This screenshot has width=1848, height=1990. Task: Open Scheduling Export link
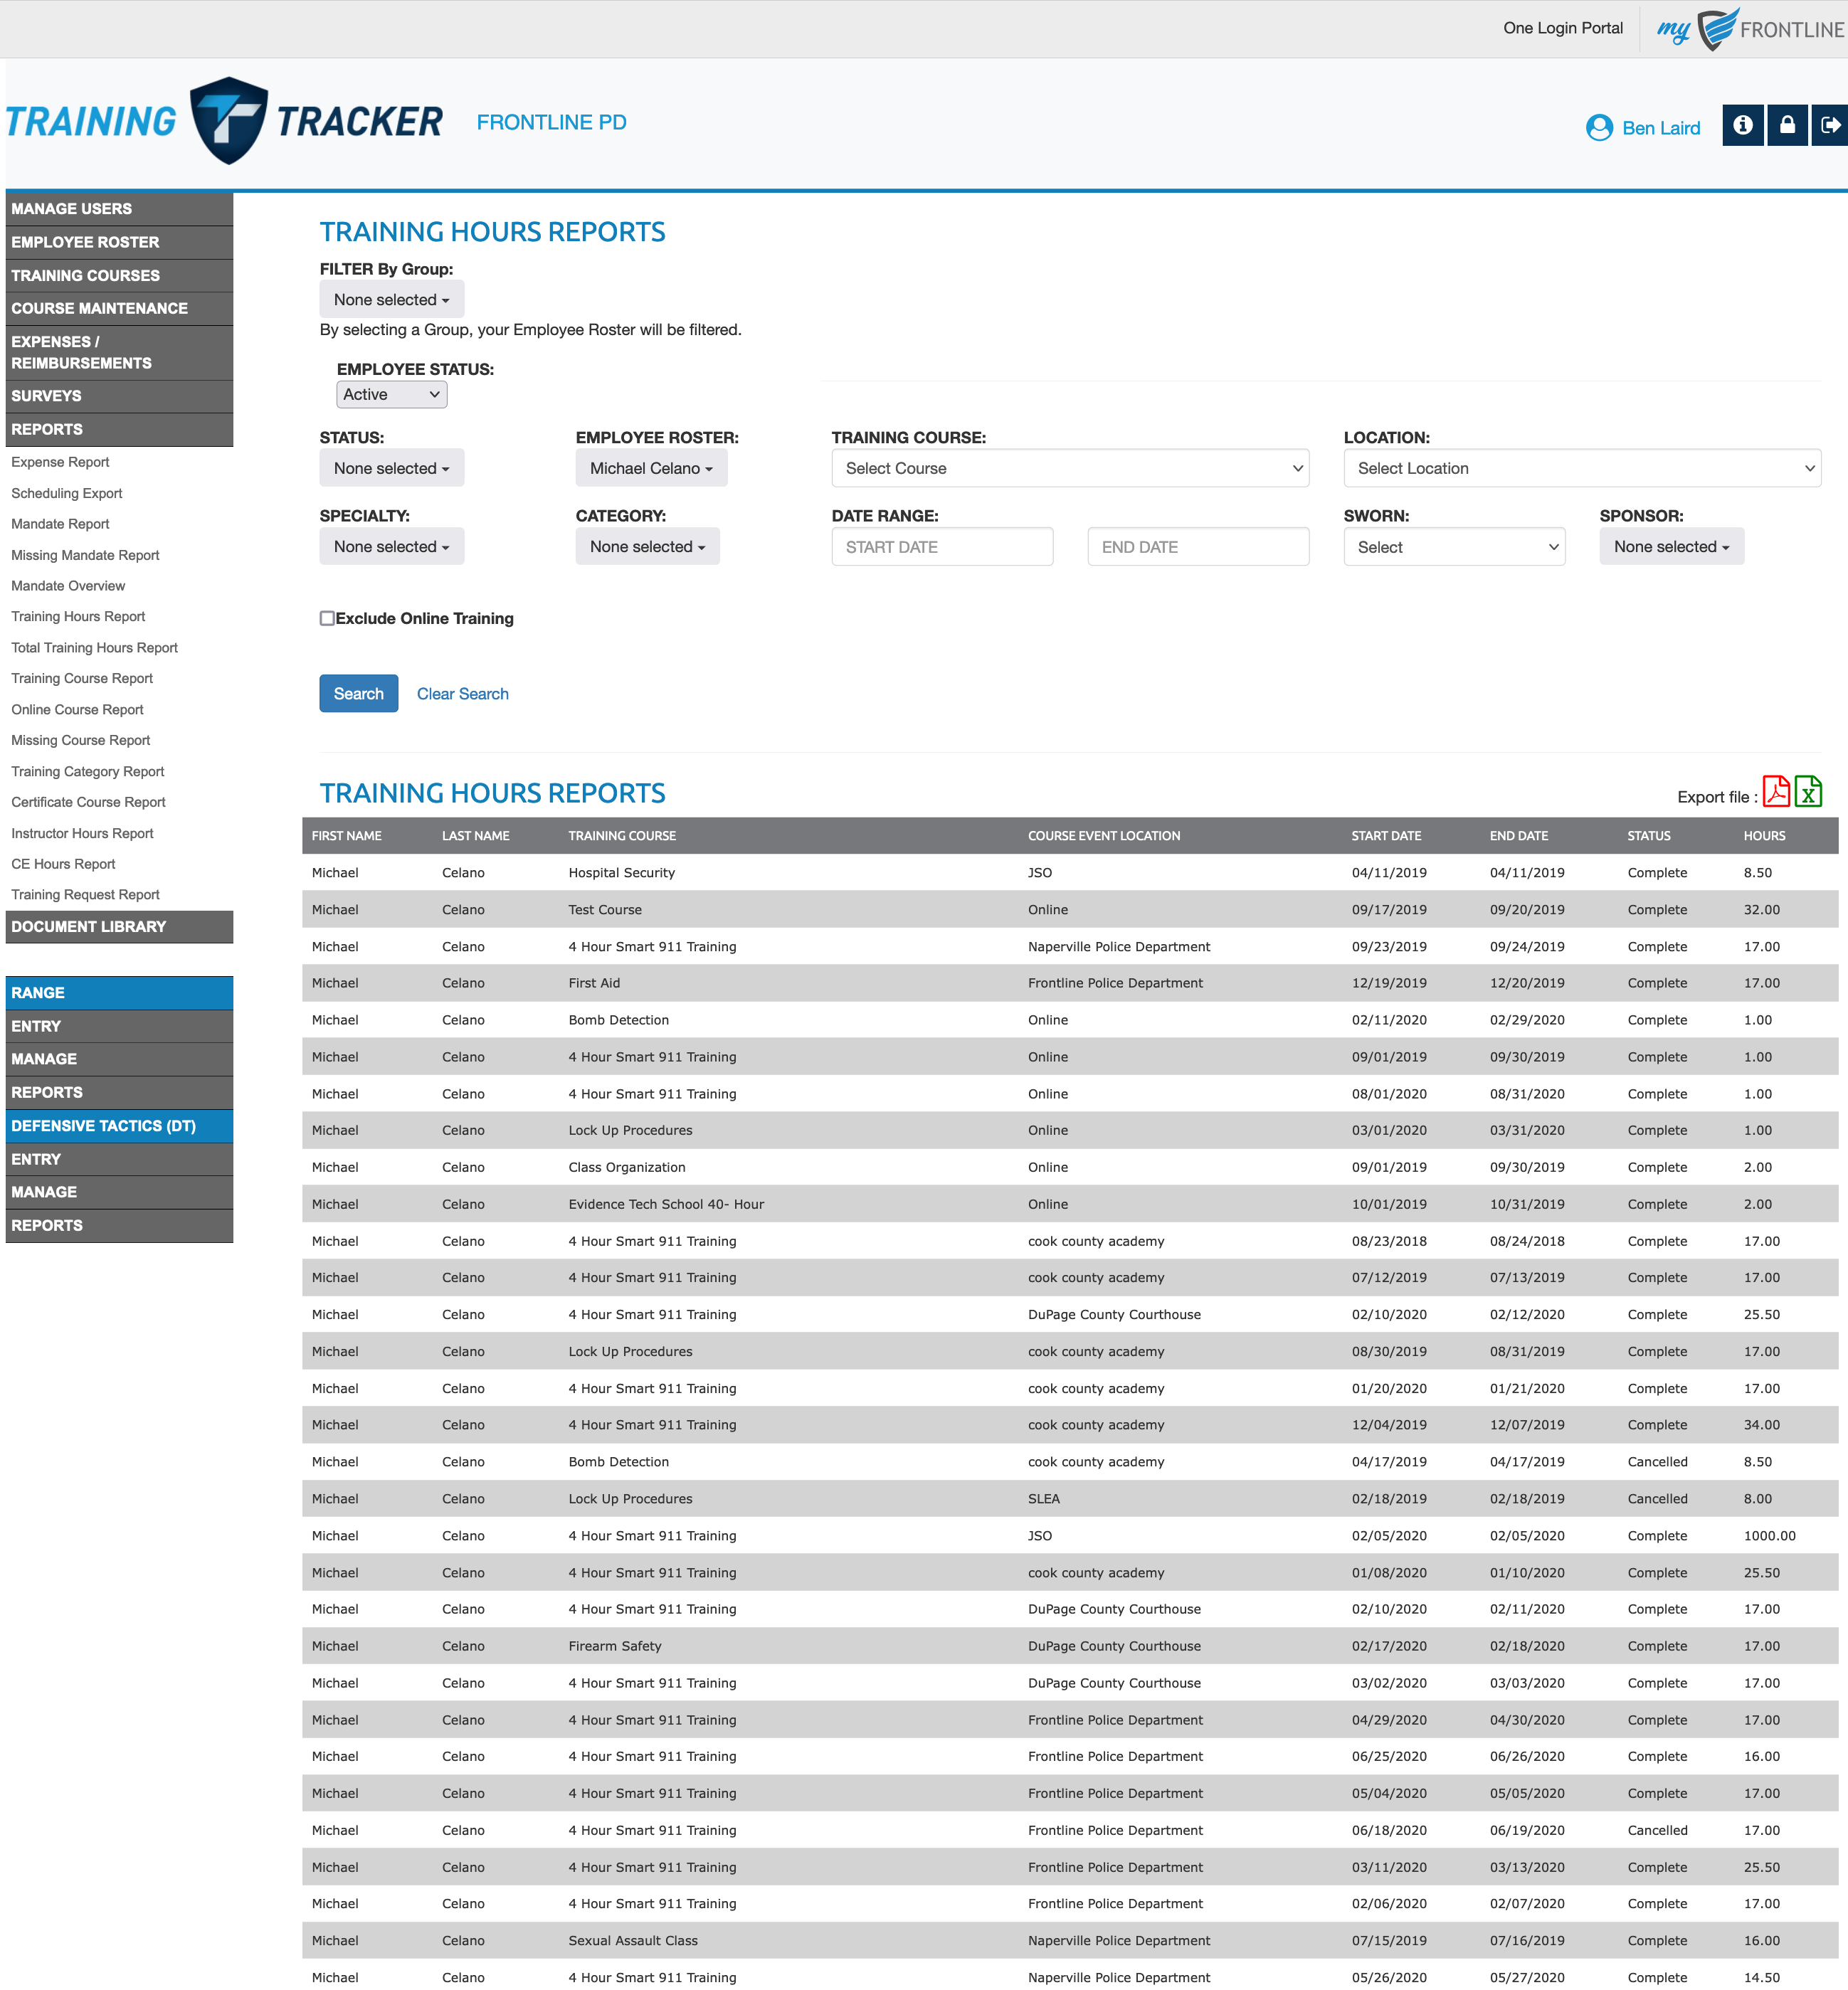pos(66,493)
